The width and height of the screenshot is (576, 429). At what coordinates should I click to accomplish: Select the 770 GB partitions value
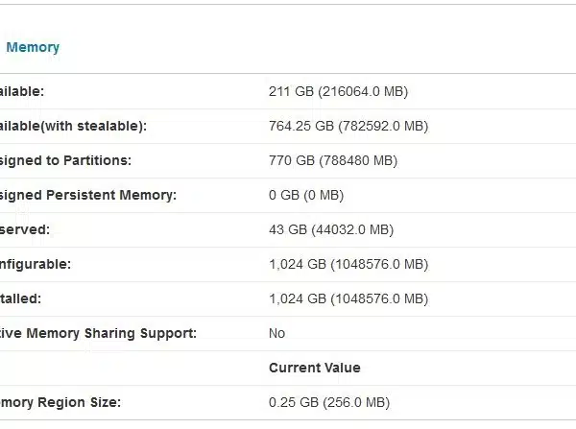point(333,160)
